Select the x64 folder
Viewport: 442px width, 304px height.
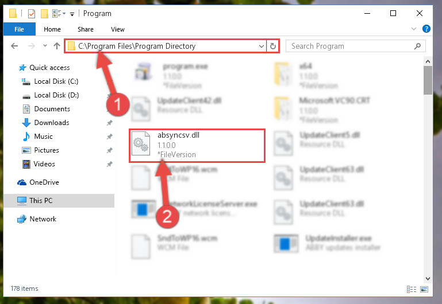[306, 75]
